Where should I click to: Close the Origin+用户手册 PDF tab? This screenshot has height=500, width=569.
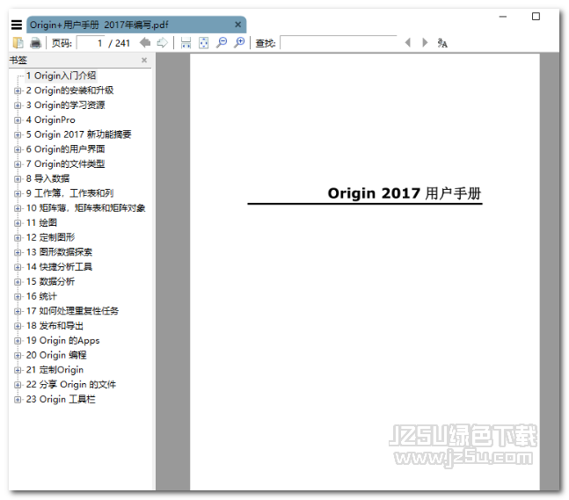tap(238, 25)
